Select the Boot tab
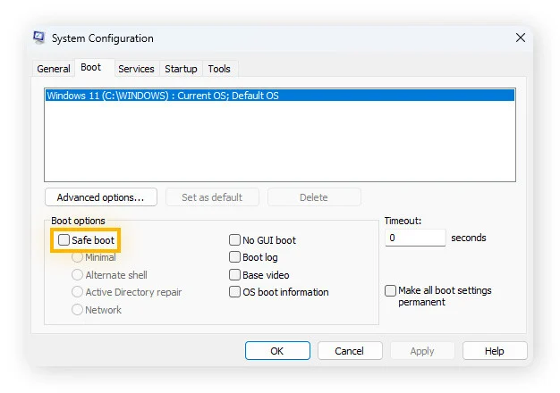560x393 pixels. pos(90,68)
